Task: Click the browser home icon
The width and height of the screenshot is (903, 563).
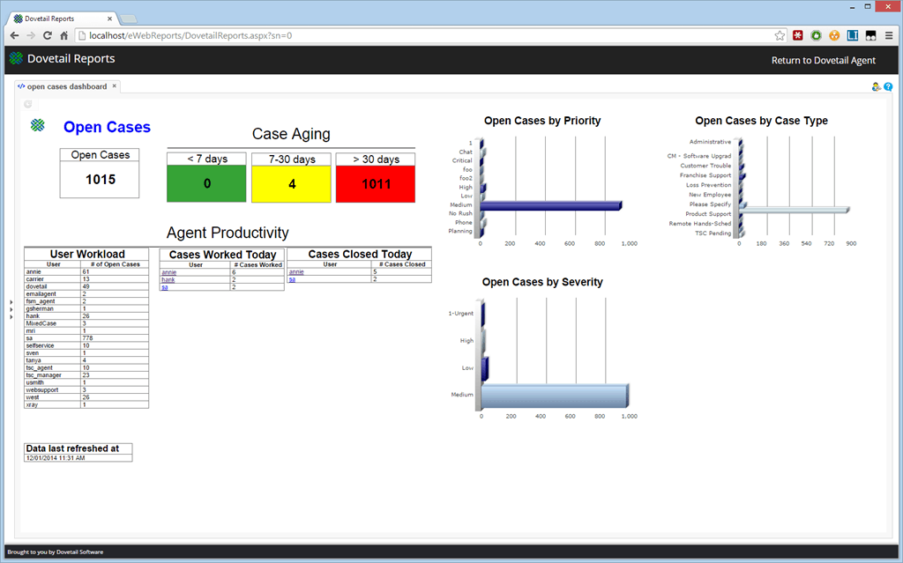Action: 62,35
